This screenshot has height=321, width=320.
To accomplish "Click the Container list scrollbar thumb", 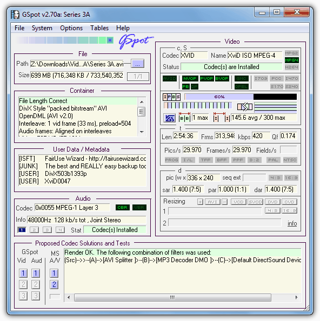I will [x=142, y=112].
